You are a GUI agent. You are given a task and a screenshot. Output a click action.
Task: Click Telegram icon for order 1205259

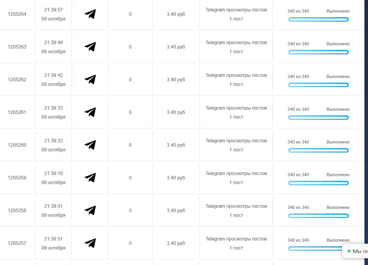[90, 178]
